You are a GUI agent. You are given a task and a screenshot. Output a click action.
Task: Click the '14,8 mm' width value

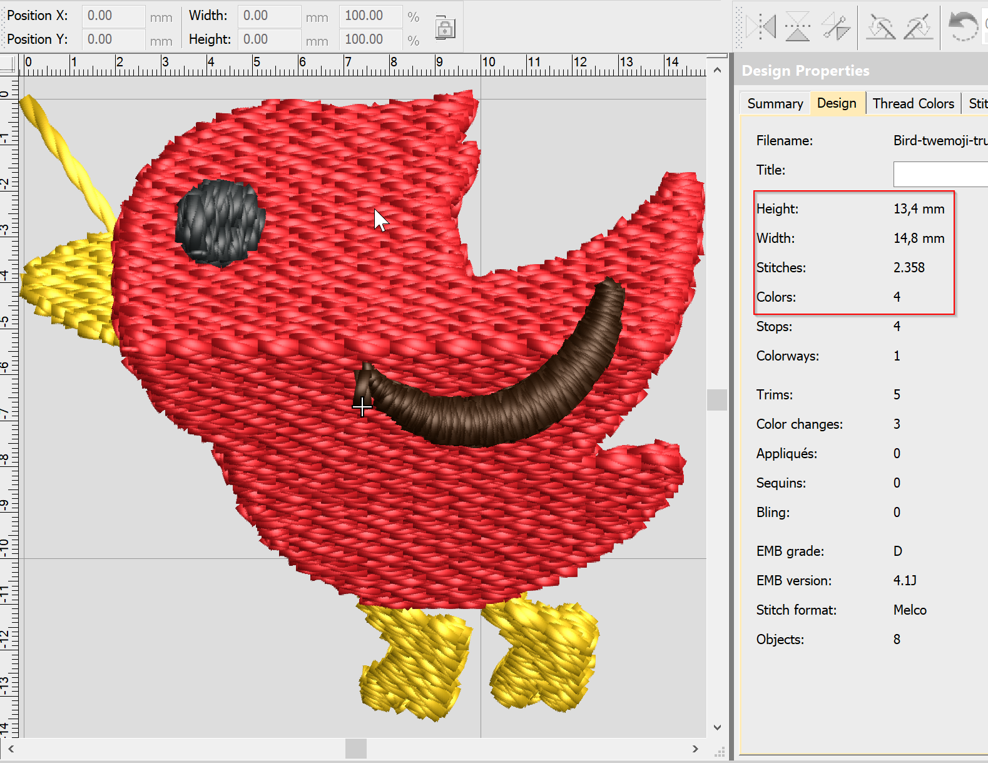coord(919,238)
